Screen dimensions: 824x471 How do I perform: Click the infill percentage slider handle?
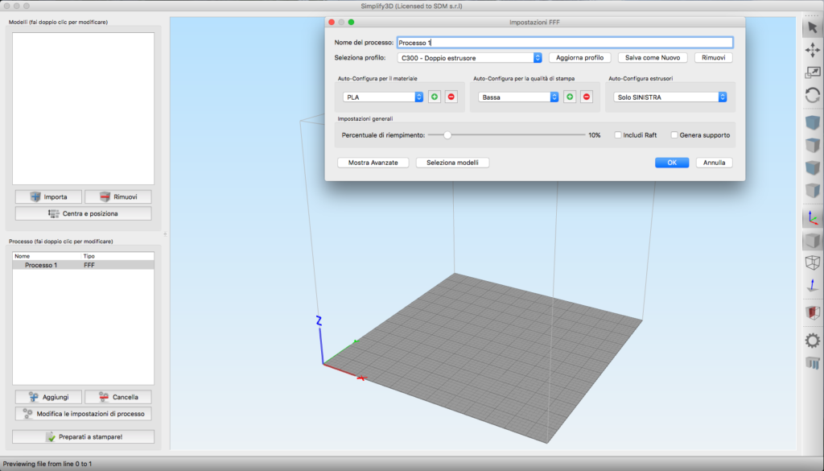[x=447, y=135]
